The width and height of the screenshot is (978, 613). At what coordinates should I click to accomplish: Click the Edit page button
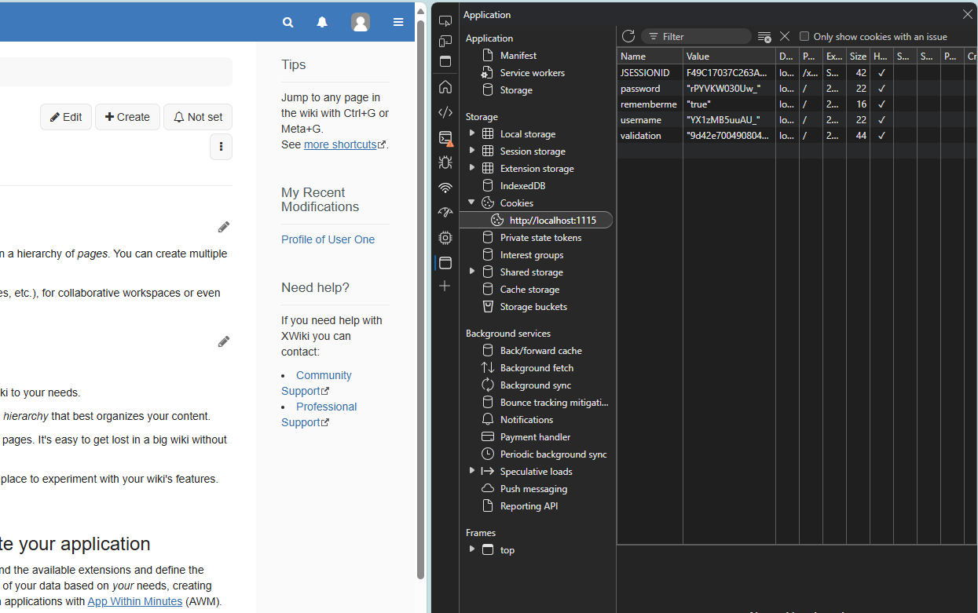point(66,117)
